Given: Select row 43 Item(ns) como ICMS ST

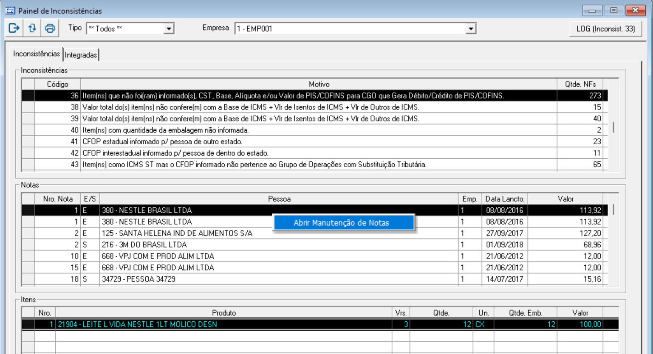Looking at the screenshot, I should coord(315,164).
